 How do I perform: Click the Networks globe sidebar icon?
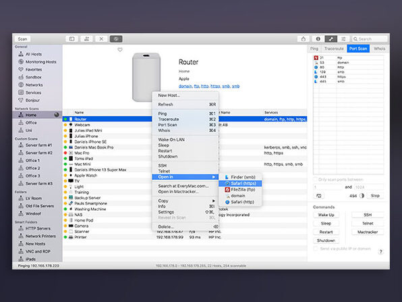click(21, 84)
